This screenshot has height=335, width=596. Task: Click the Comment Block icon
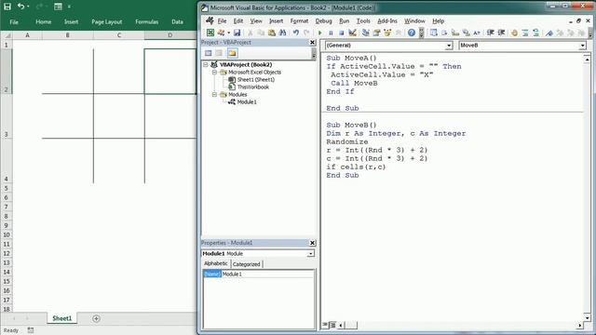[x=525, y=33]
